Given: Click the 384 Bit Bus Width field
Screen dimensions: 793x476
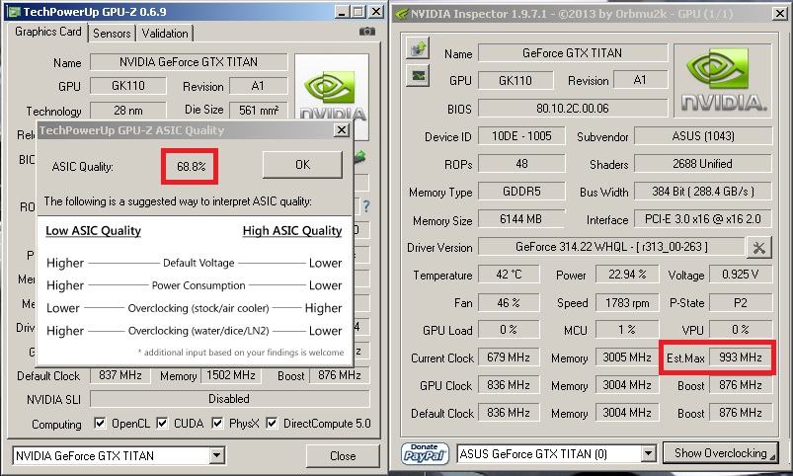Looking at the screenshot, I should tap(703, 192).
